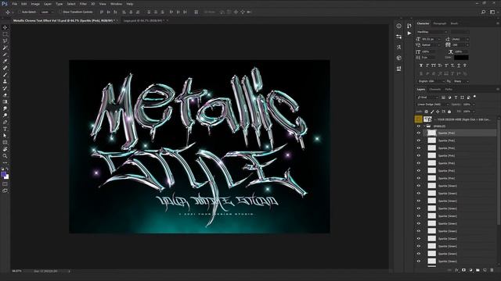Open the Window menu

(116, 4)
